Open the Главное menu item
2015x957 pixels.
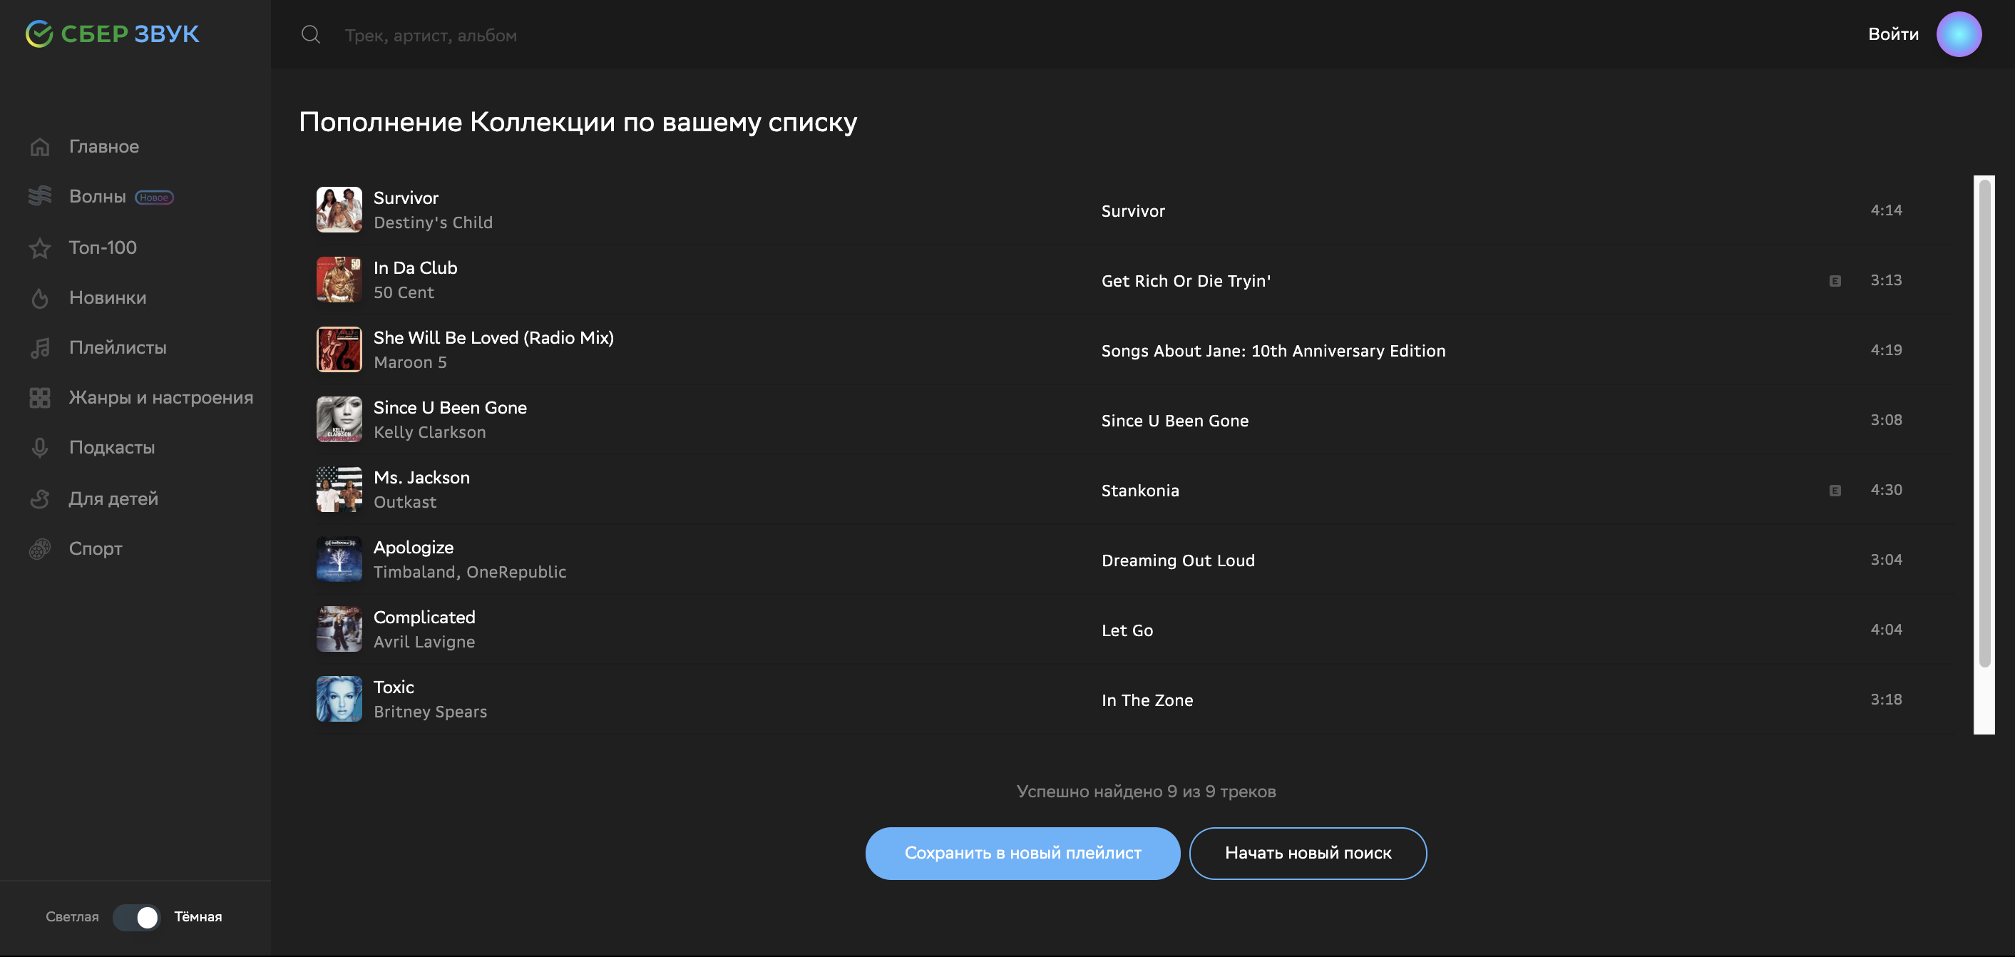(x=104, y=146)
